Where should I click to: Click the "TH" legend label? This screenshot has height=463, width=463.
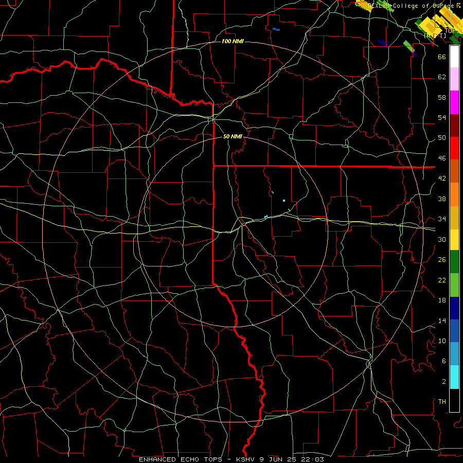coord(442,402)
